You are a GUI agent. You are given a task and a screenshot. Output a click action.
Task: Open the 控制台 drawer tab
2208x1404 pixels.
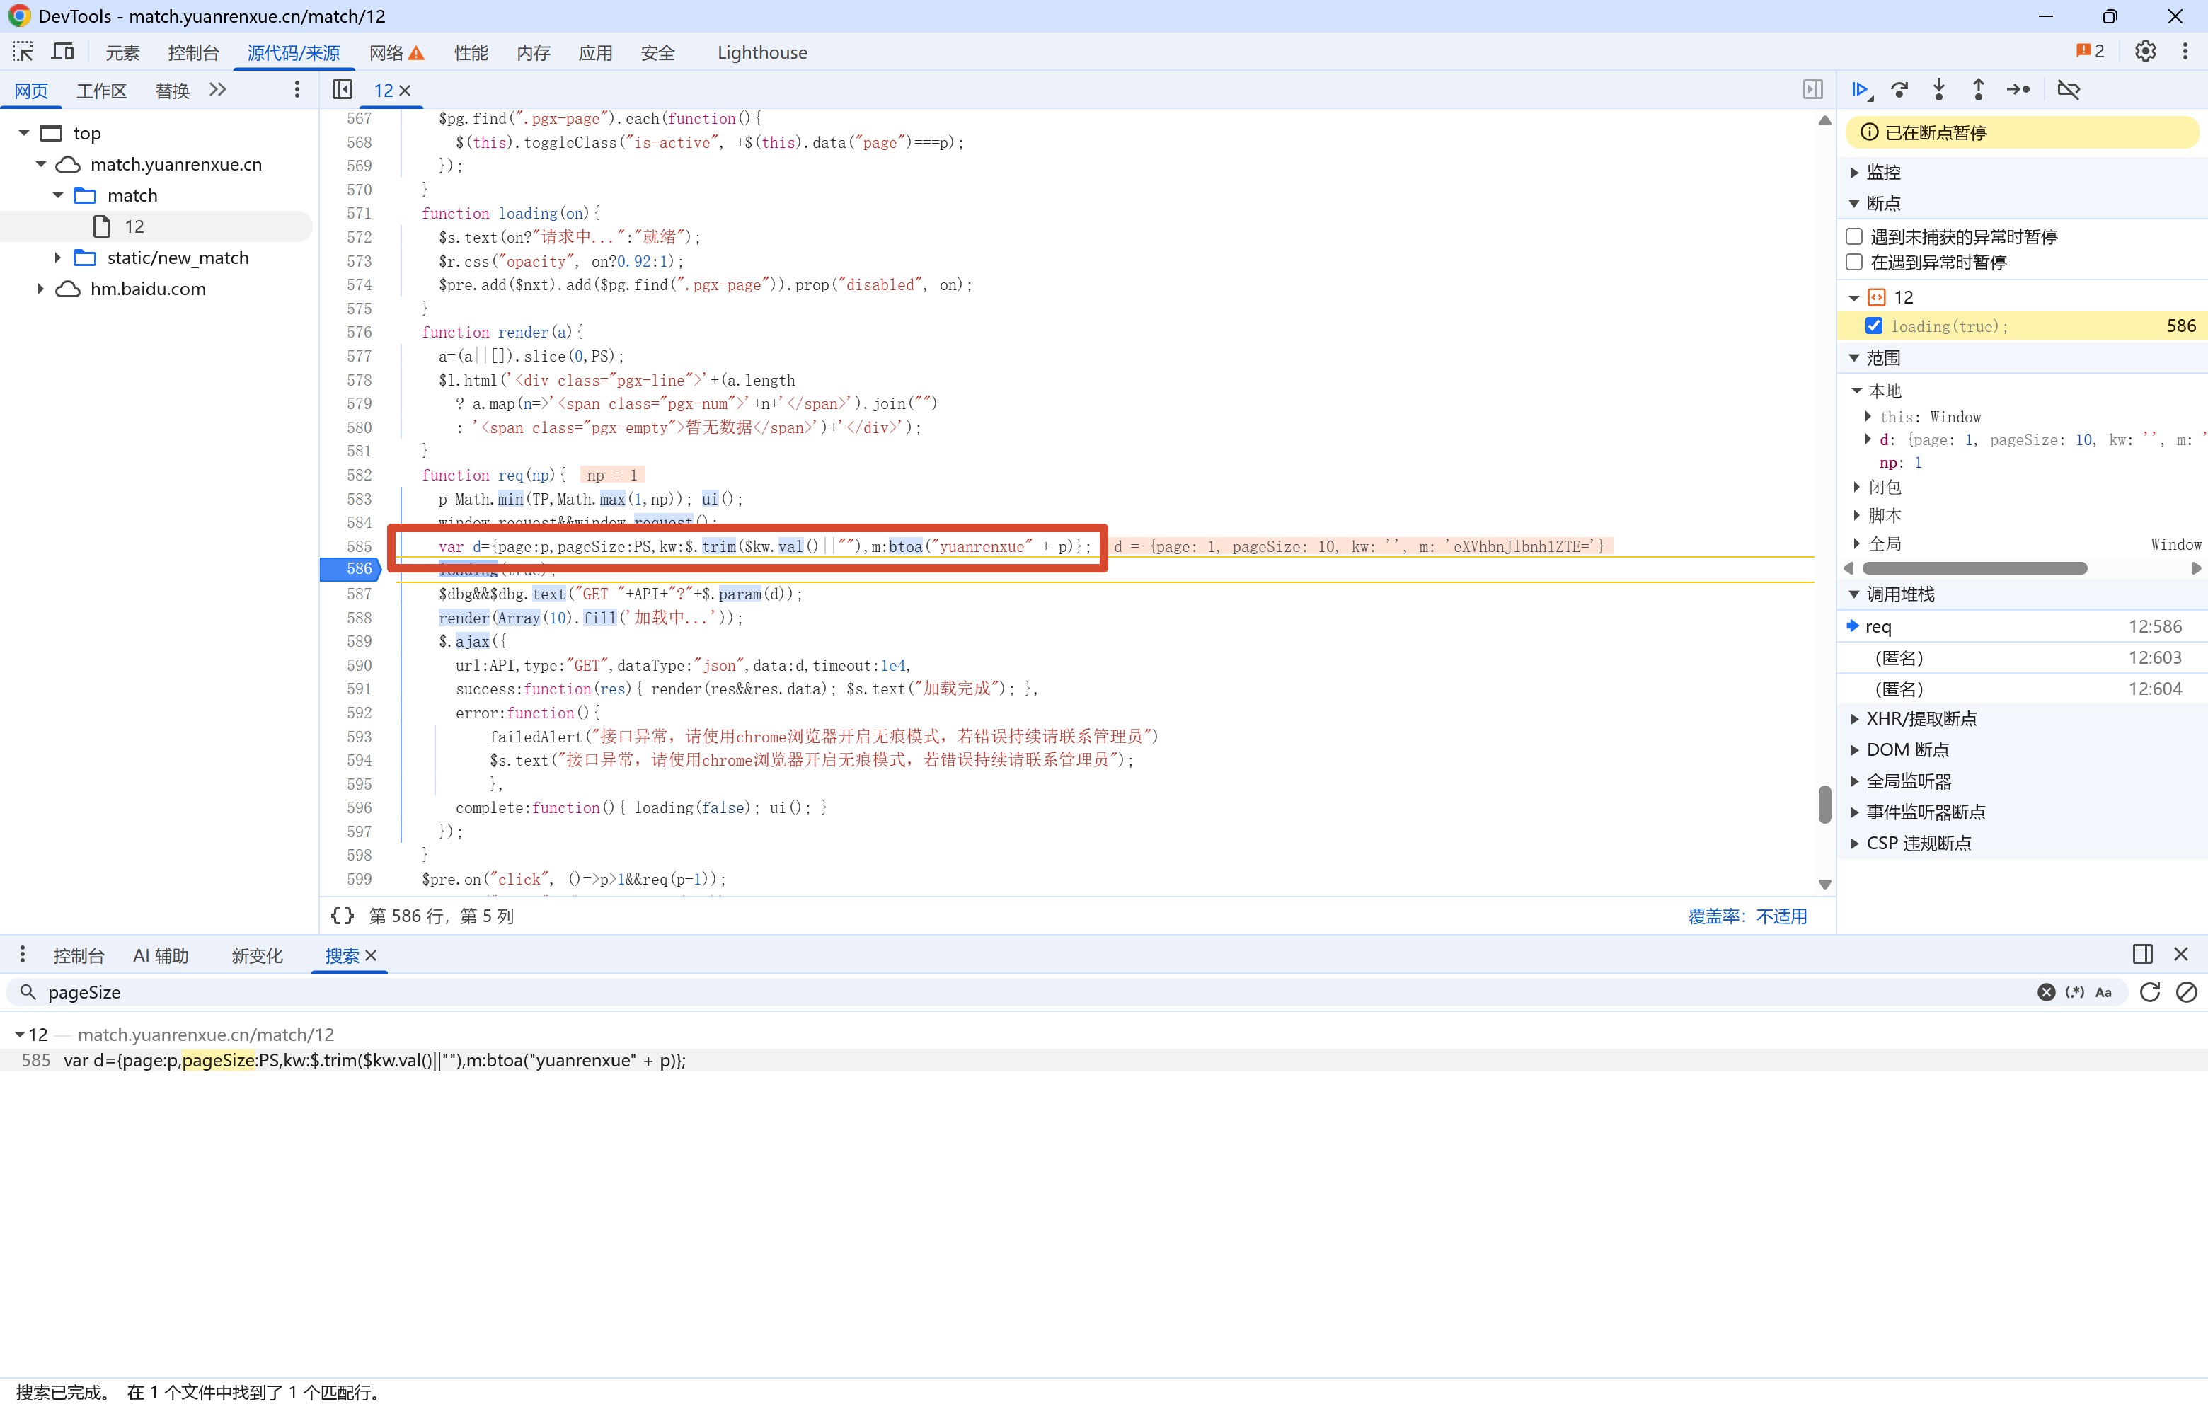(79, 955)
